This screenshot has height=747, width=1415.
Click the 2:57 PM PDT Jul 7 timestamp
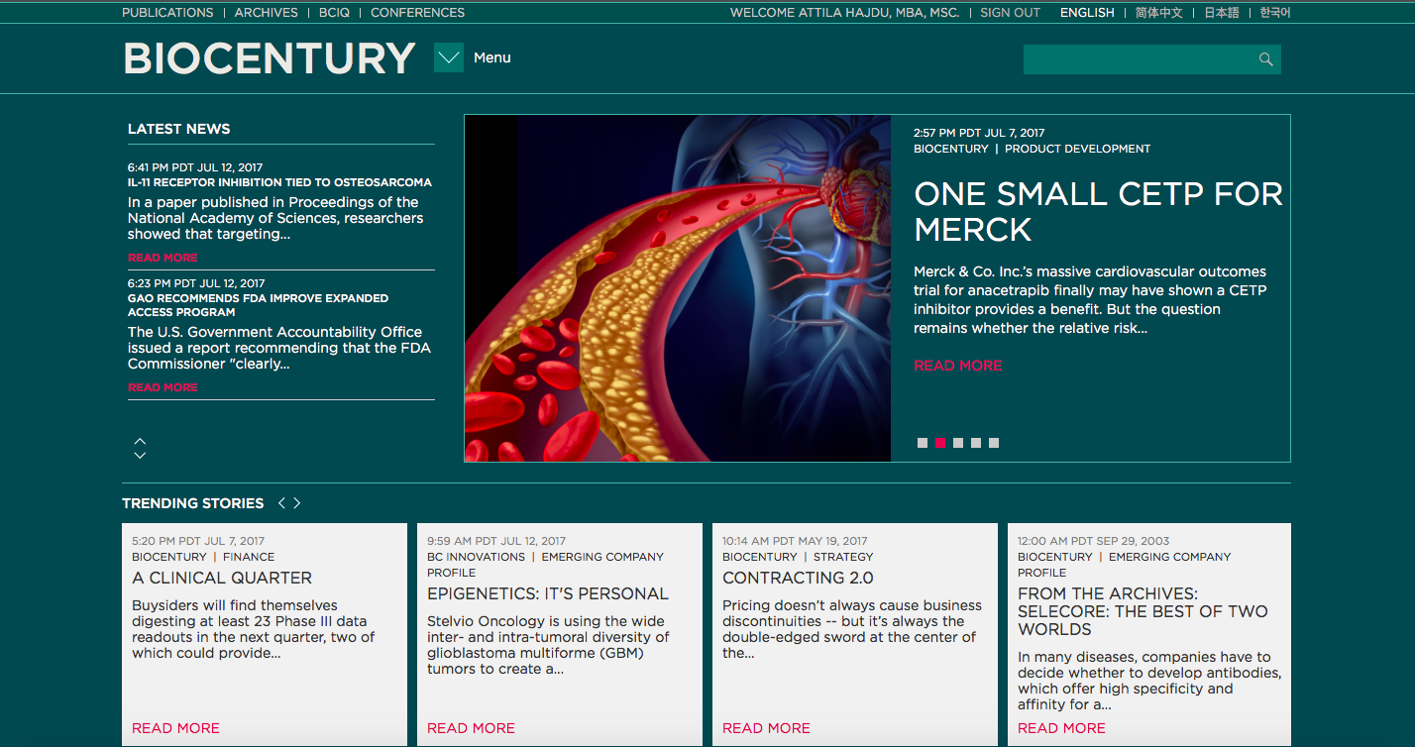click(979, 133)
